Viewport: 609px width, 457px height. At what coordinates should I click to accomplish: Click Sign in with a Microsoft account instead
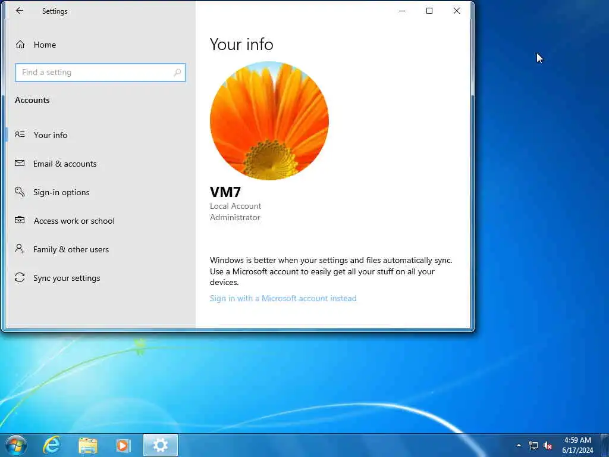pos(283,298)
